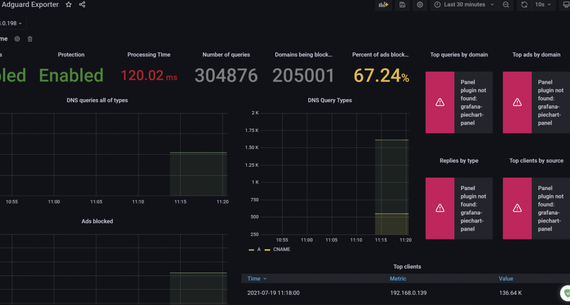Sort Top clients table by Metric column
The width and height of the screenshot is (570, 305).
(398, 278)
